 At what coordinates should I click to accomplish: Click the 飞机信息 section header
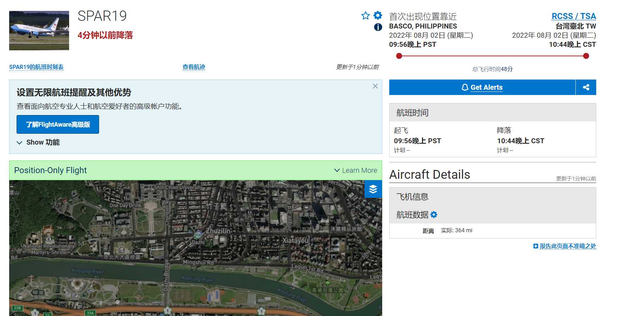413,197
